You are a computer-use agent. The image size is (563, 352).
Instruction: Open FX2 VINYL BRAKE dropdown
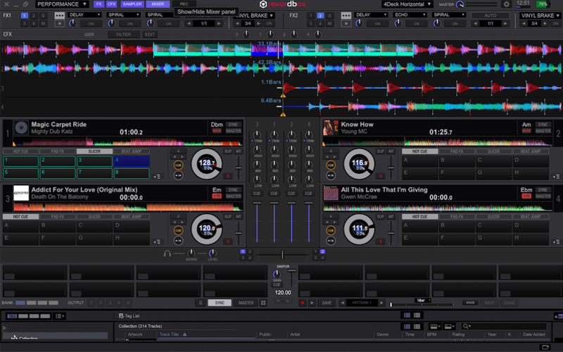click(x=540, y=15)
